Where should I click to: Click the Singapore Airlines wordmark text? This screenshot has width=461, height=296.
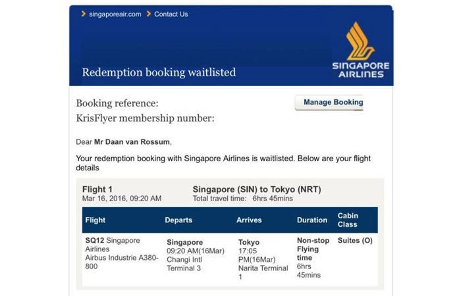[361, 70]
